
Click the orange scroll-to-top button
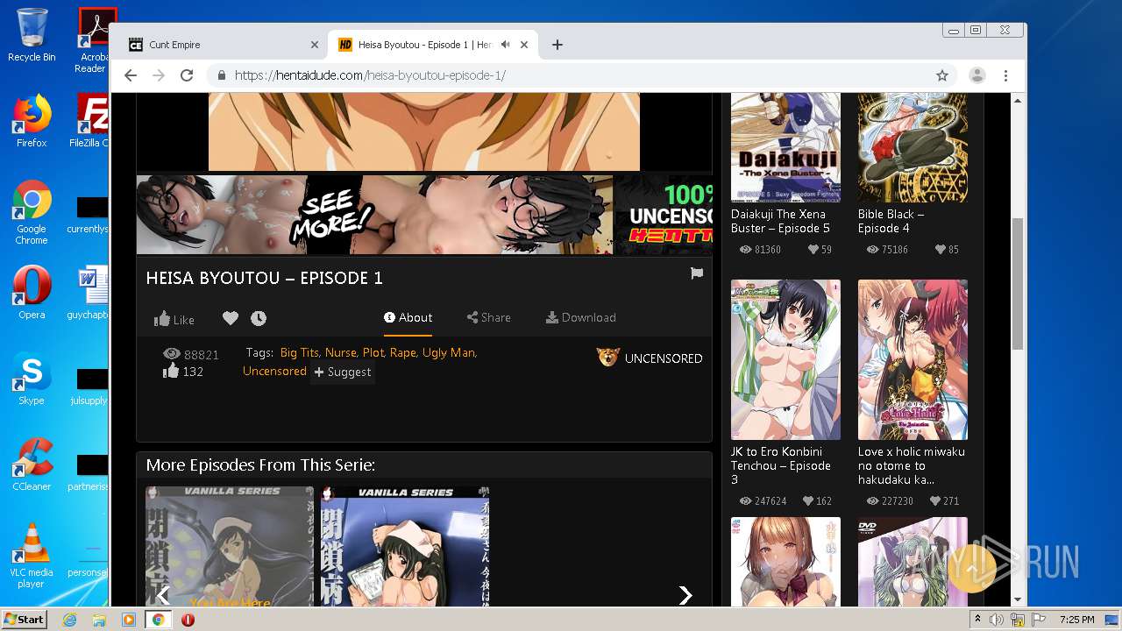(972, 570)
